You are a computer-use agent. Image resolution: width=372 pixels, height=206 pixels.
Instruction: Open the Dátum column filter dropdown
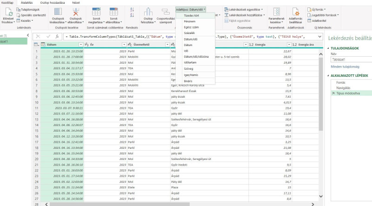click(80, 45)
